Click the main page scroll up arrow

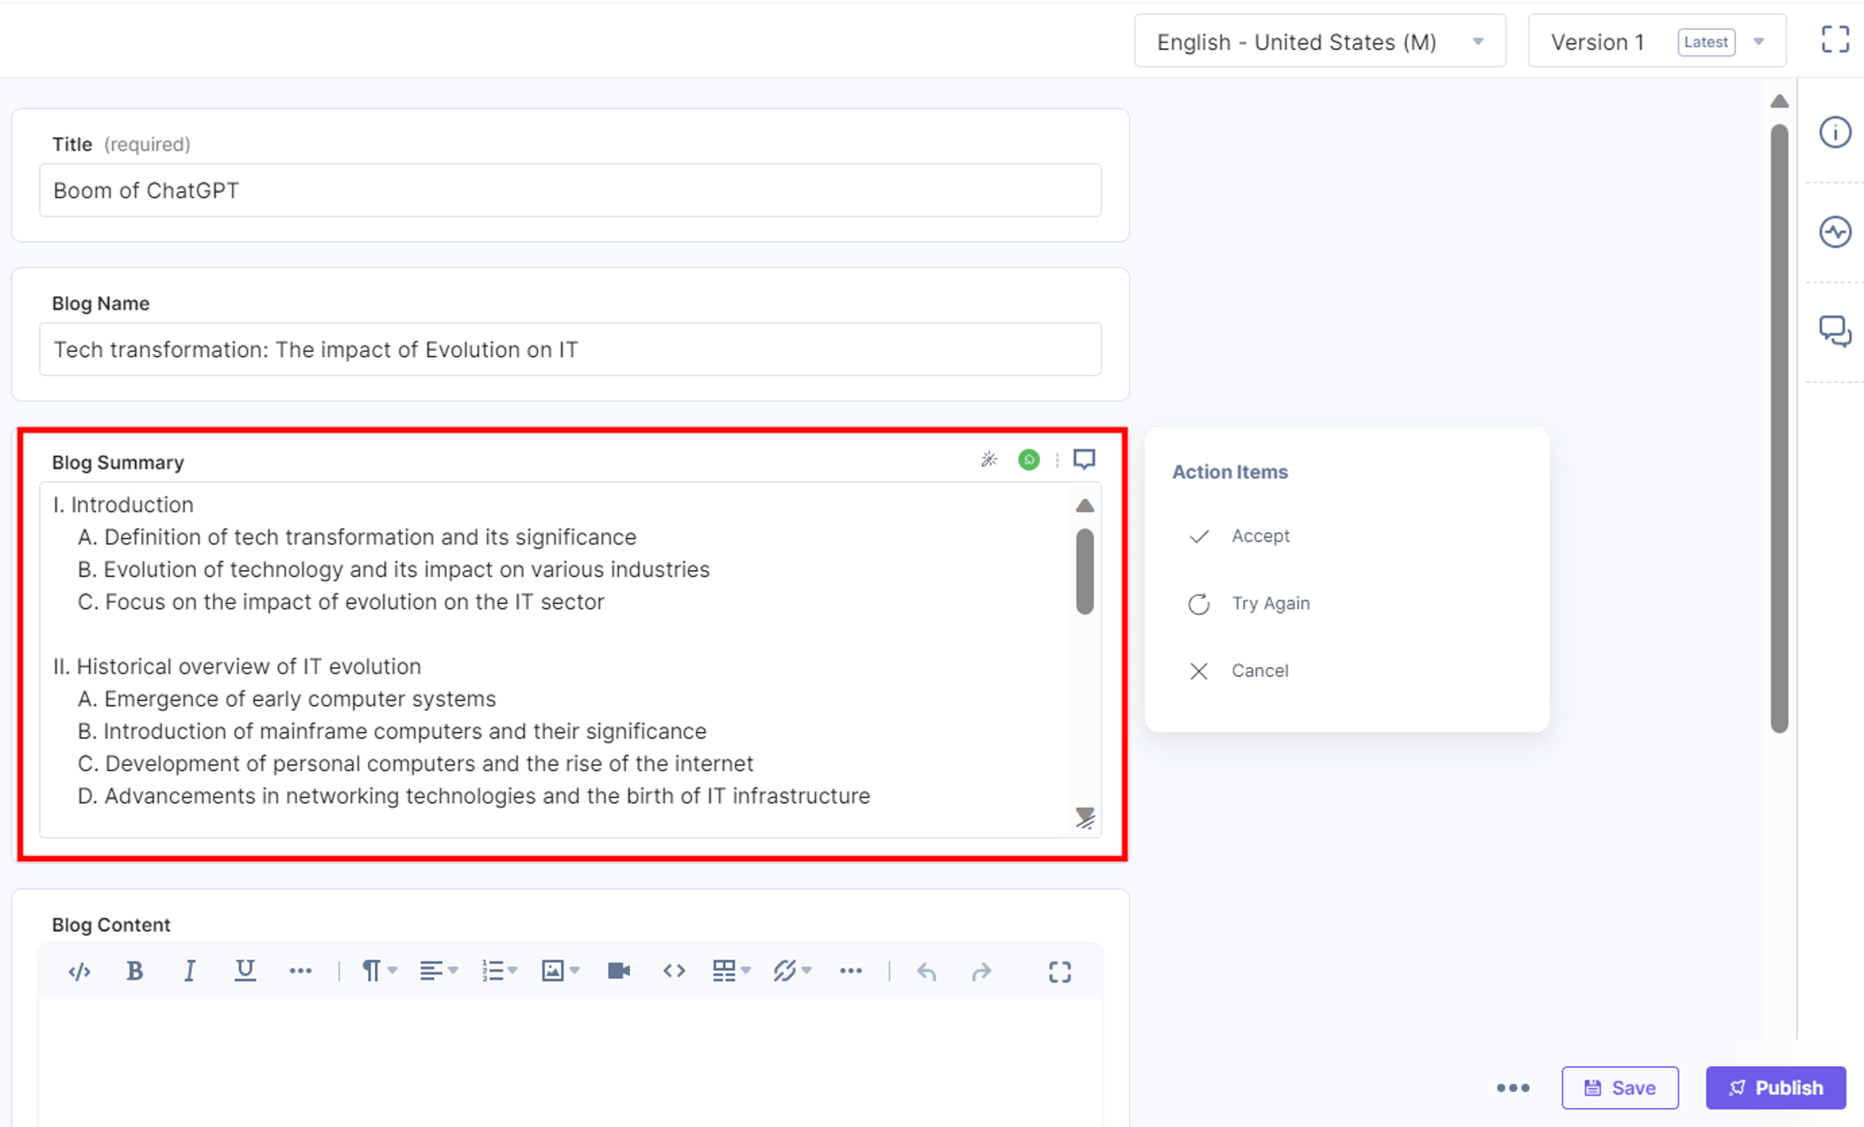pyautogui.click(x=1779, y=101)
